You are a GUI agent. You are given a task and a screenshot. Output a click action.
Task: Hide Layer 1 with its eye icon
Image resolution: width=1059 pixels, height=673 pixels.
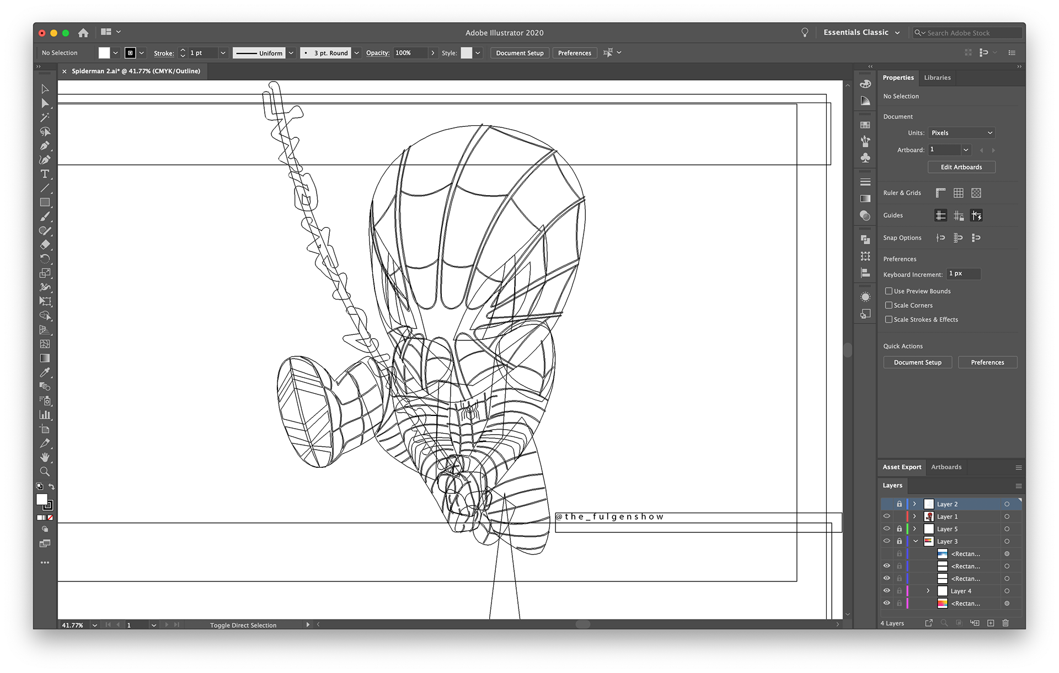(x=887, y=517)
